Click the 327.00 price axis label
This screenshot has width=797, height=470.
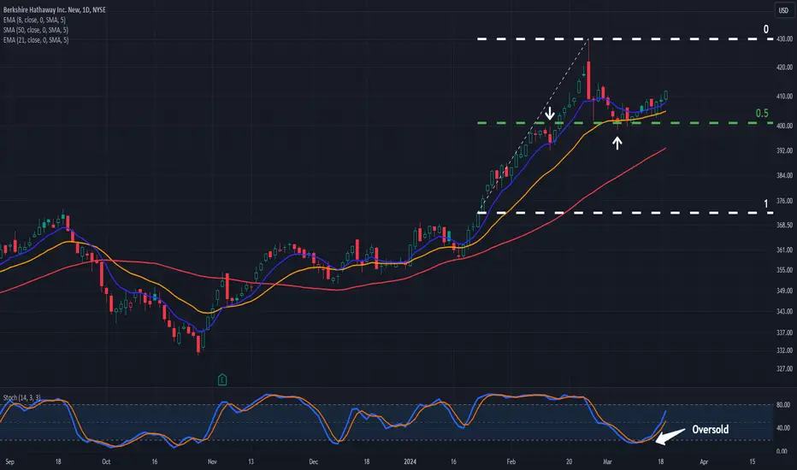(784, 368)
